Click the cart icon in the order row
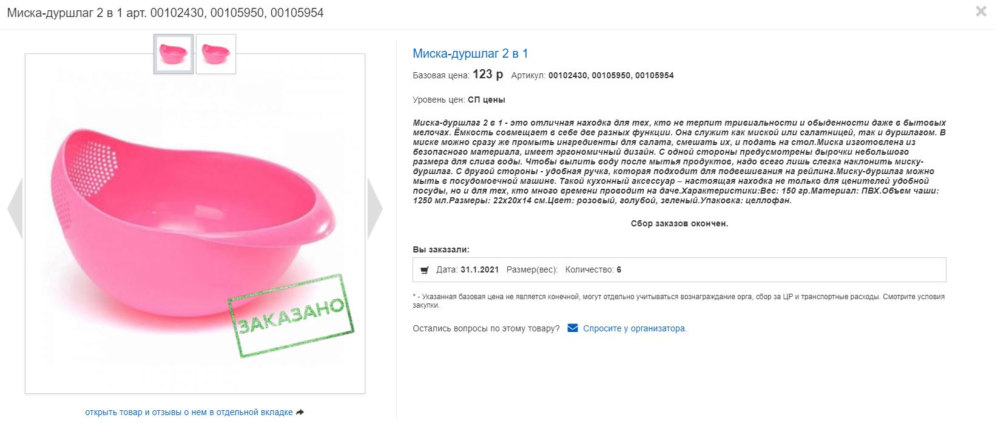This screenshot has height=423, width=995. [x=425, y=270]
